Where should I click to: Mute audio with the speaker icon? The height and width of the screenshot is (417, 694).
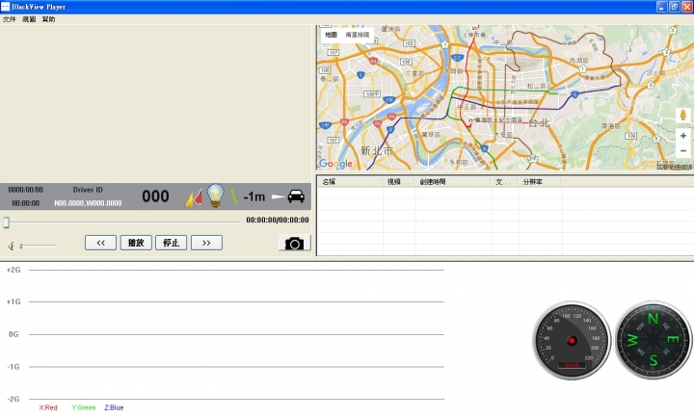tap(11, 246)
